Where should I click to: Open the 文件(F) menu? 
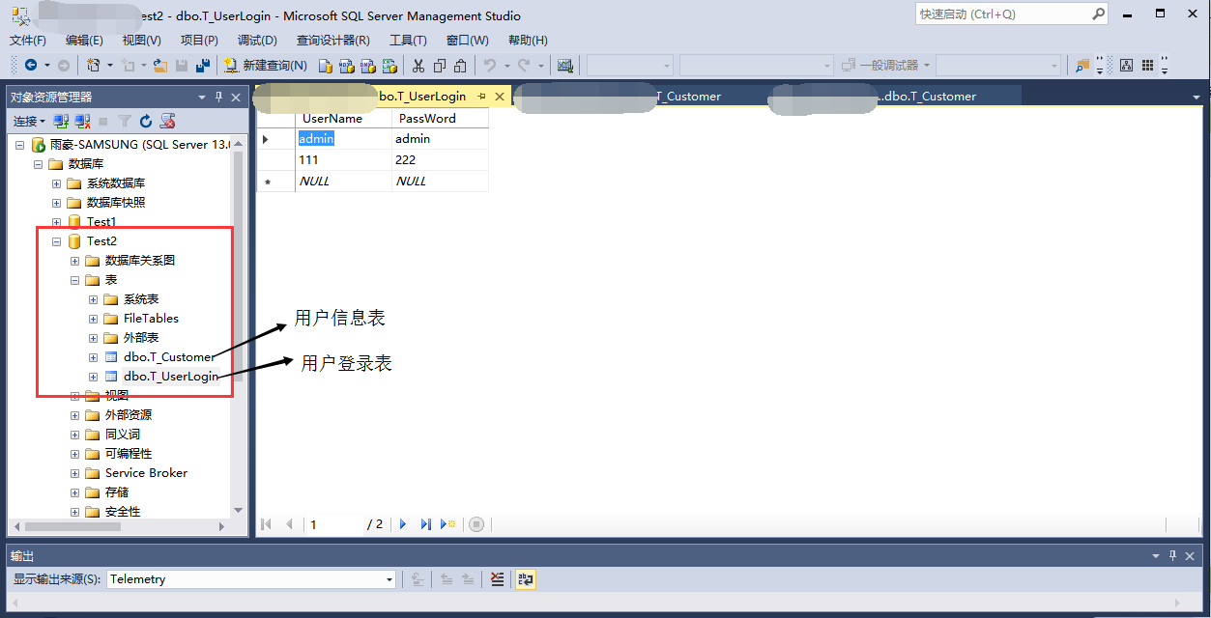[28, 41]
